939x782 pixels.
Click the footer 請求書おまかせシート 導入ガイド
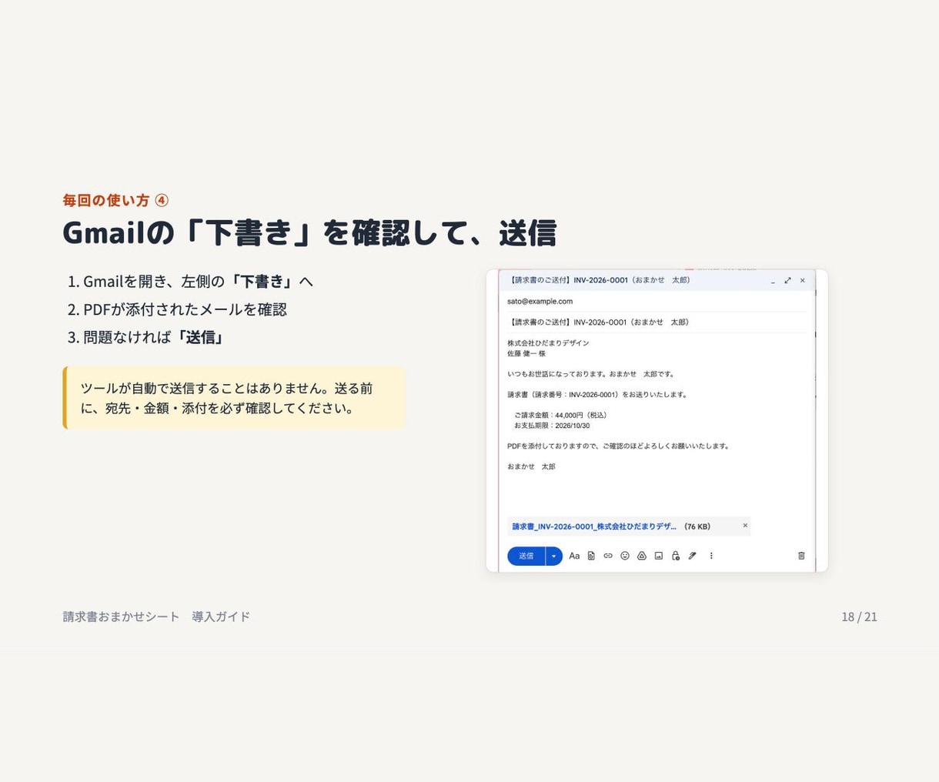tap(156, 617)
